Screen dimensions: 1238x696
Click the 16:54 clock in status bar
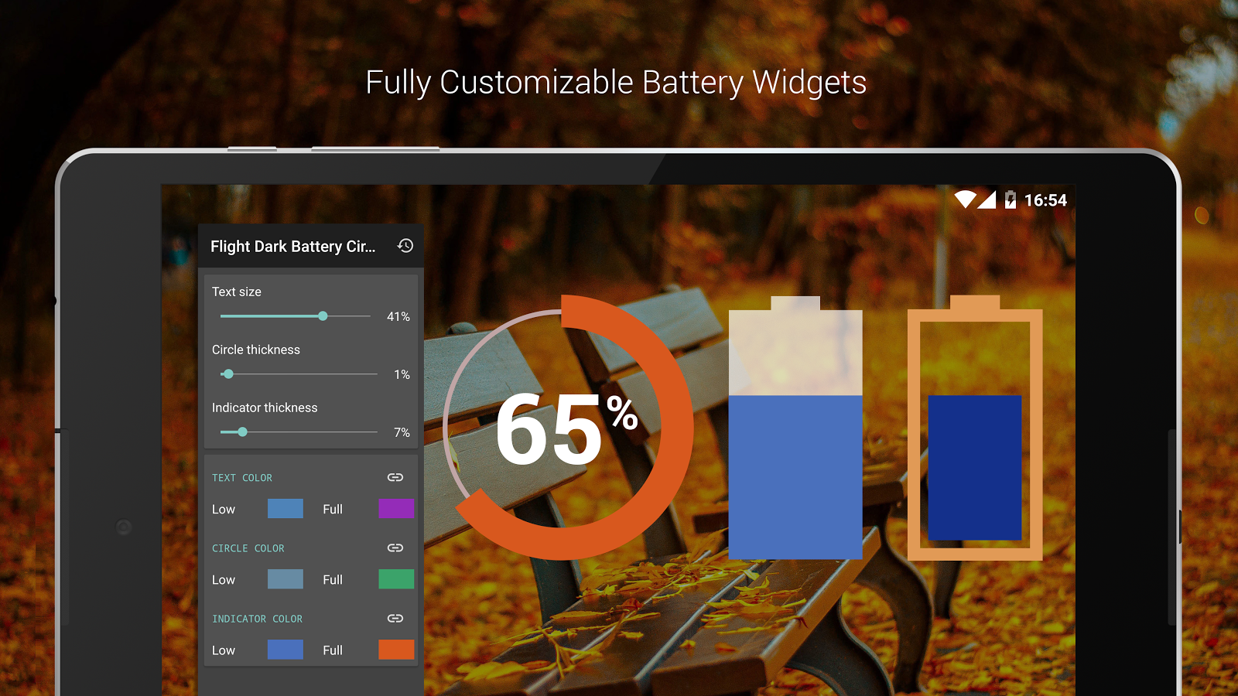click(1045, 200)
